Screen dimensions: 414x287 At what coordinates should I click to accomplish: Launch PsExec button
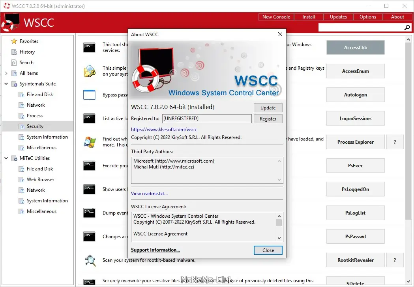355,166
